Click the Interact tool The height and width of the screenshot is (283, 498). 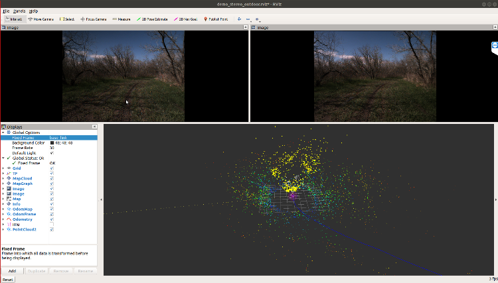click(x=13, y=19)
